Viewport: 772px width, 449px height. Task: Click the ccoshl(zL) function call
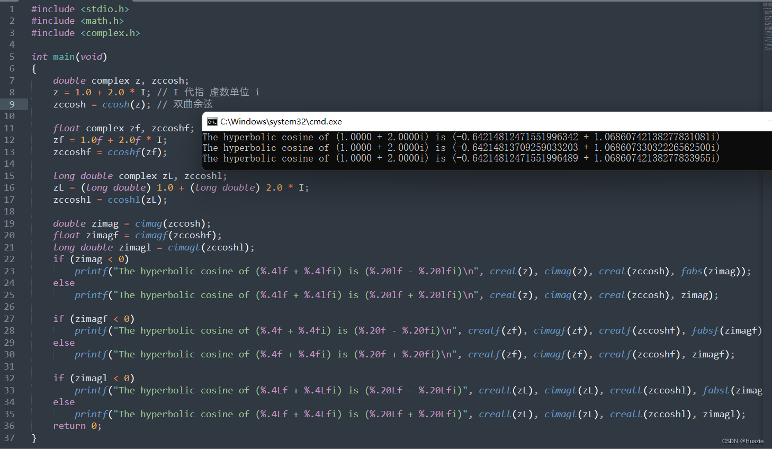coord(134,200)
